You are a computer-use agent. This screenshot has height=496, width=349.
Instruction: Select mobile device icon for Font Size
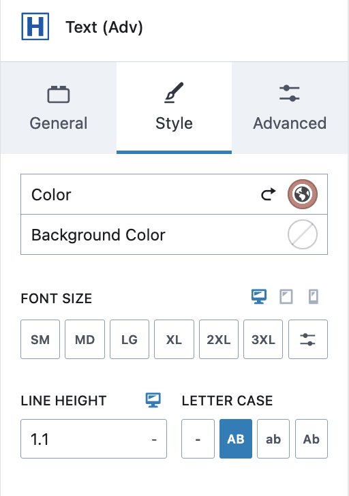[x=314, y=297]
